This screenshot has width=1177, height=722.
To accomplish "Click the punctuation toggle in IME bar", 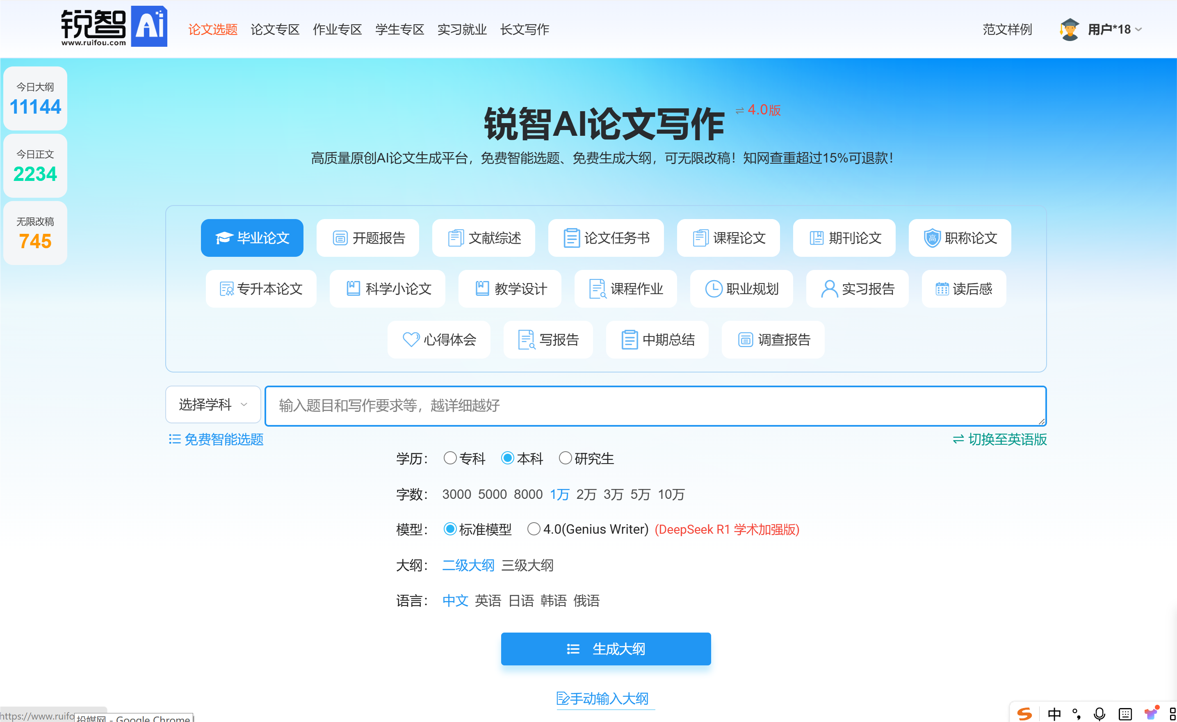I will 1077,714.
